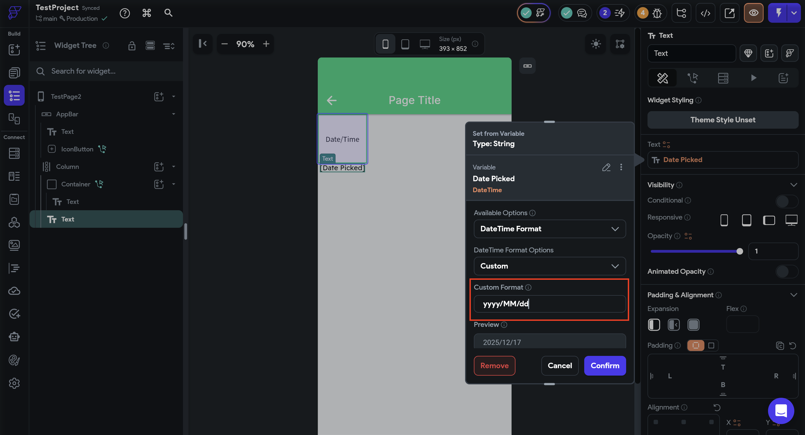The image size is (805, 435).
Task: Adjust the Opacity slider handle
Action: pyautogui.click(x=739, y=251)
